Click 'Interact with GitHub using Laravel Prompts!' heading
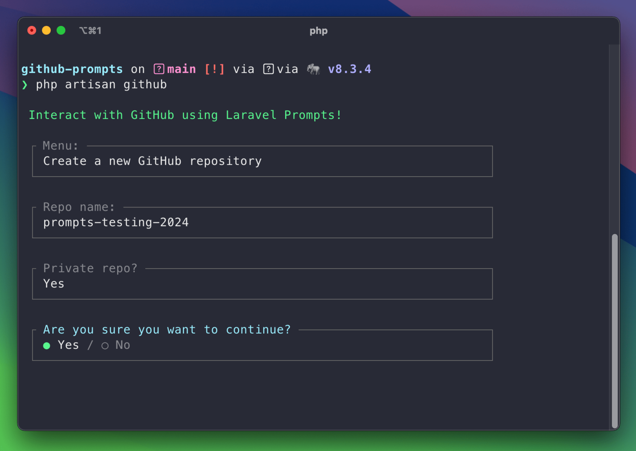 coord(185,115)
